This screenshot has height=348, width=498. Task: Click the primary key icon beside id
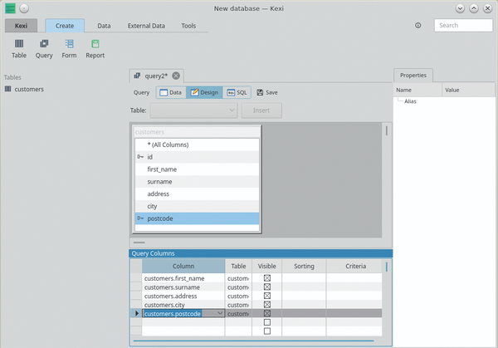[140, 157]
